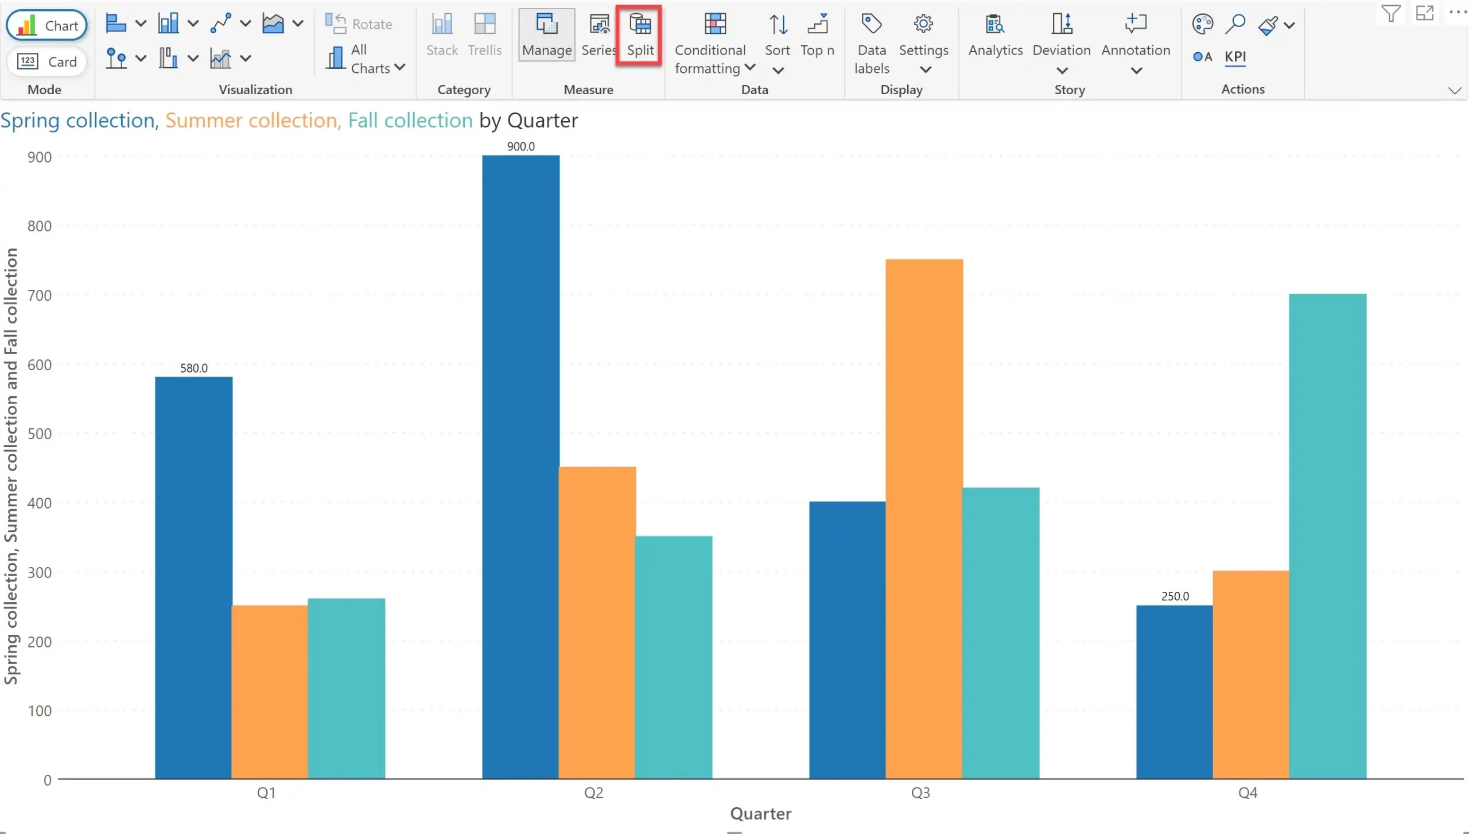This screenshot has width=1469, height=834.
Task: Click the Top n button
Action: click(817, 36)
